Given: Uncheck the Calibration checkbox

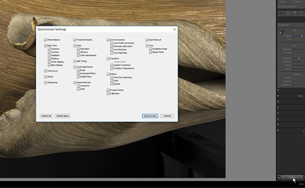Looking at the screenshot, I should pyautogui.click(x=108, y=94).
